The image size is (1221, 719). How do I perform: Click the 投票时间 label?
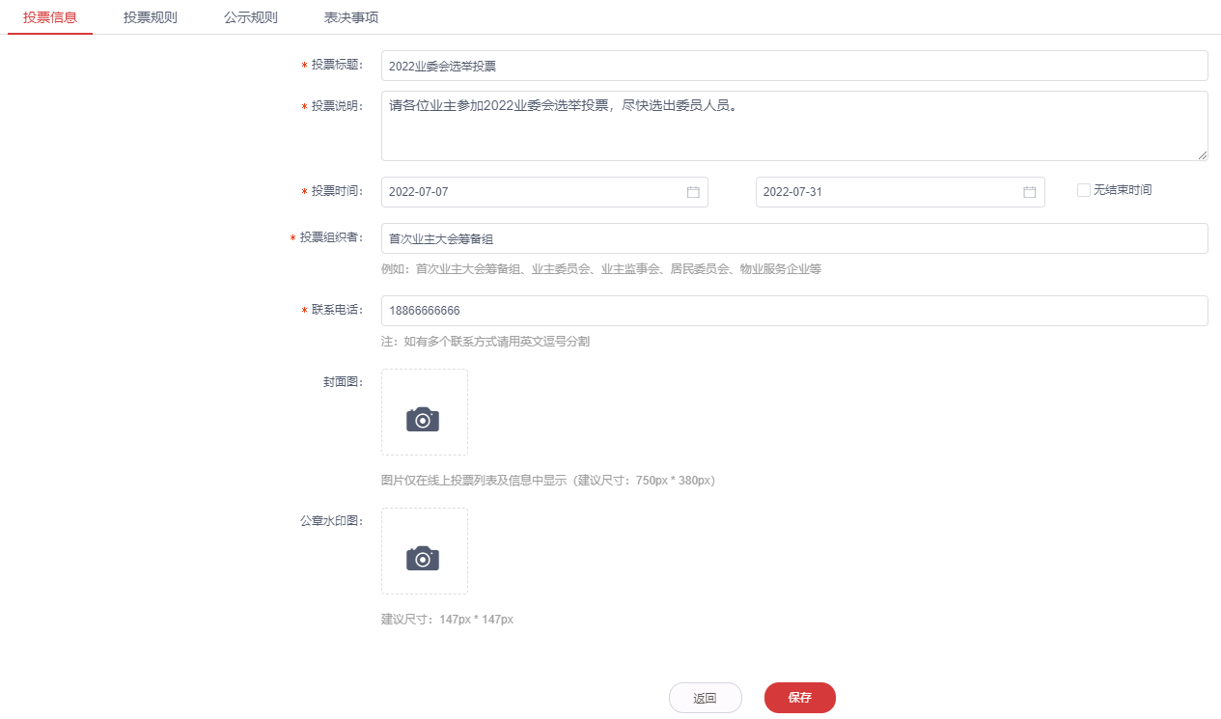pos(337,191)
